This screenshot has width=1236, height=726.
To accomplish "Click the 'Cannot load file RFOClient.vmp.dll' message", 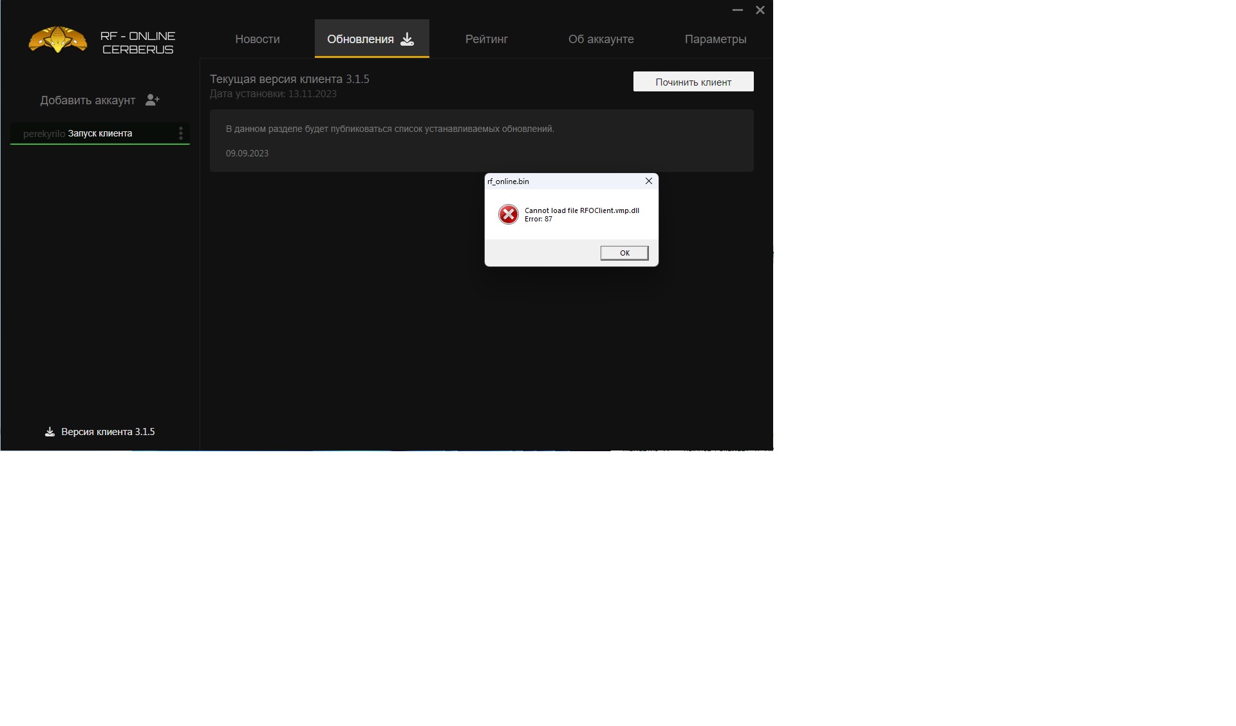I will click(x=582, y=210).
